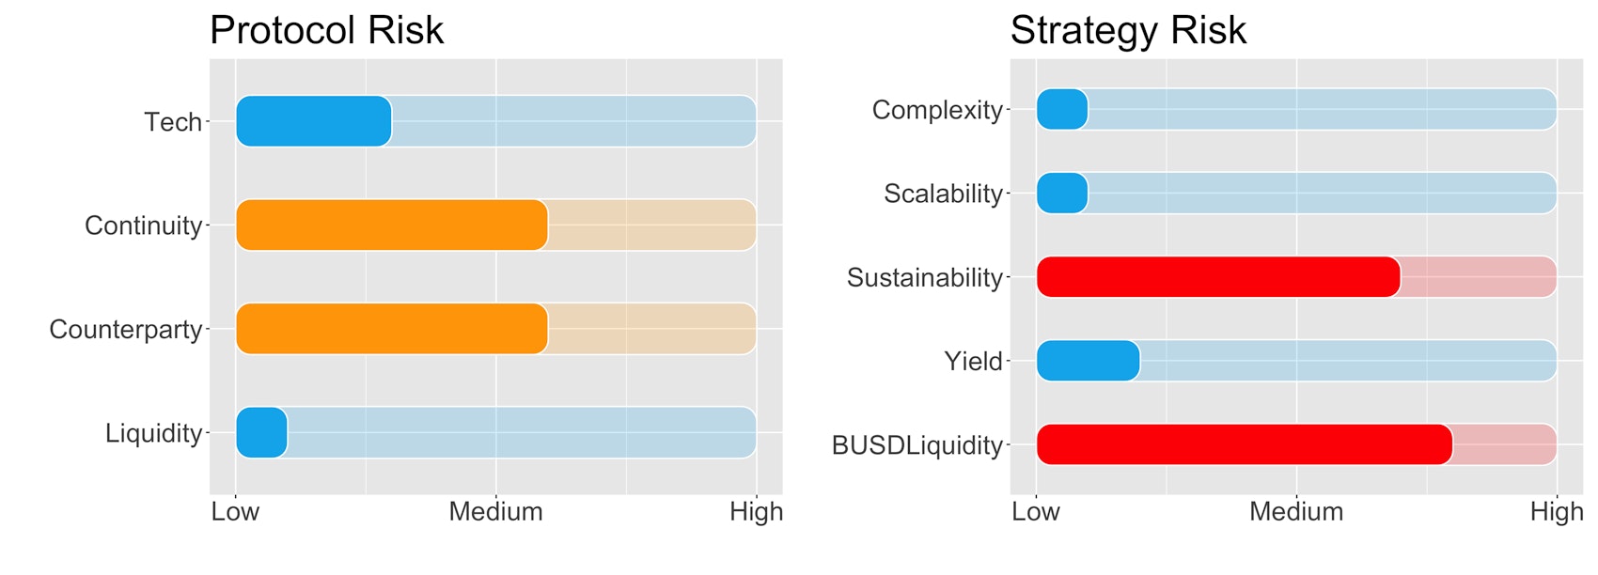Click the blue Yield risk bar
This screenshot has height=575, width=1598.
click(1088, 361)
